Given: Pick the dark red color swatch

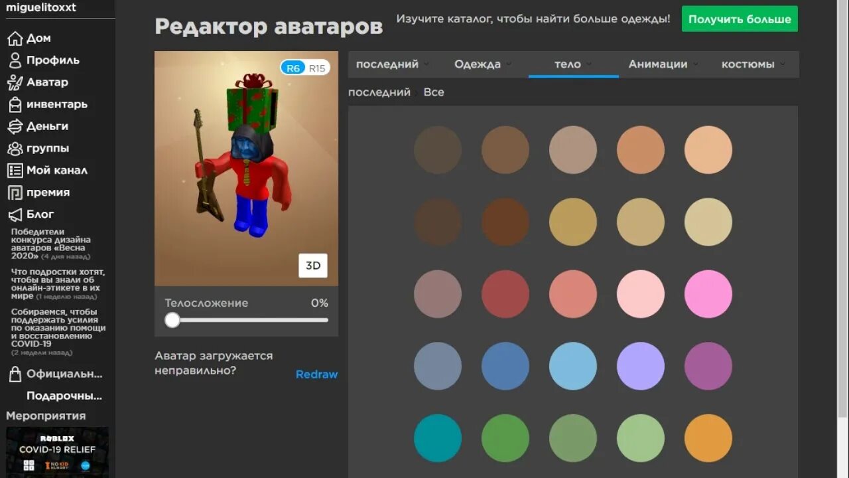Looking at the screenshot, I should click(505, 294).
